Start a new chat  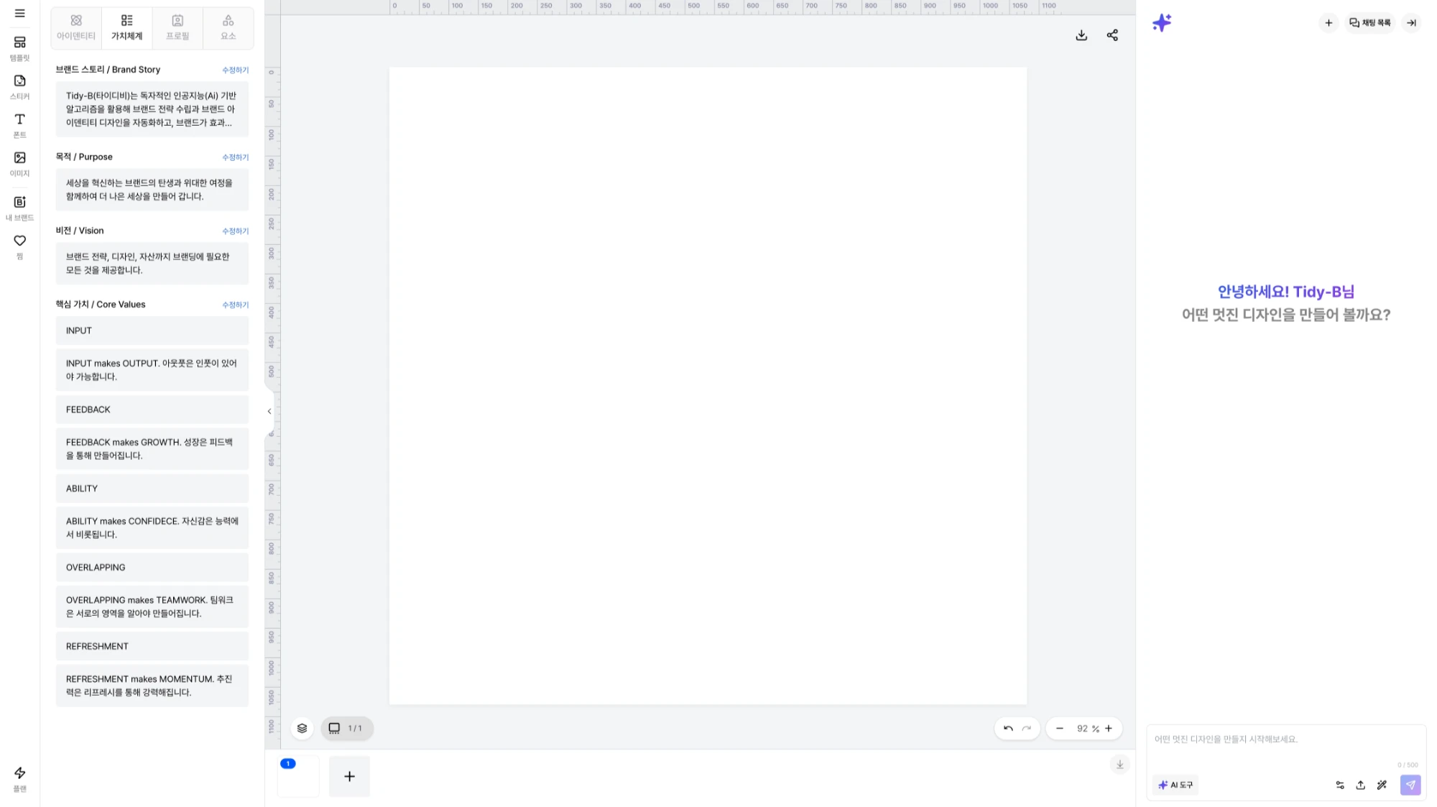pos(1329,23)
